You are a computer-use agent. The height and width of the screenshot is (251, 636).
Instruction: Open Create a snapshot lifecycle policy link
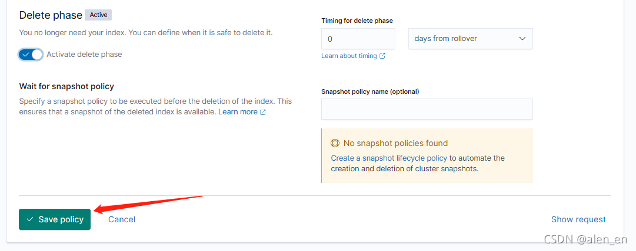pos(389,158)
